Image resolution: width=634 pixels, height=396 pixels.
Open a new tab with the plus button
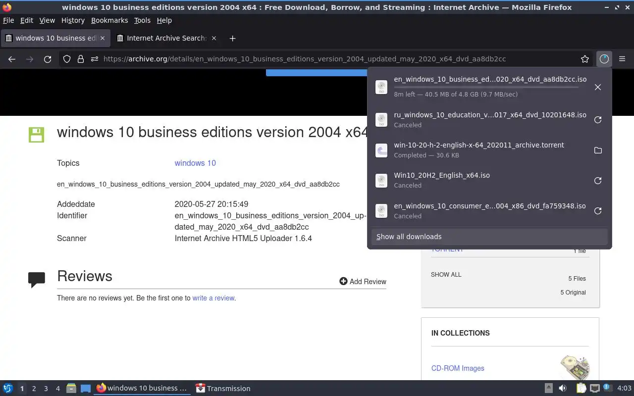(232, 38)
